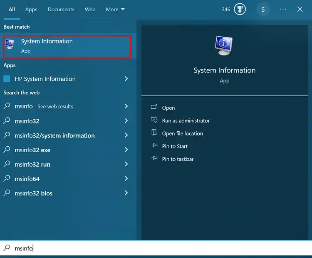Choose Run as administrator
Screen dimensions: 312x258
[186, 120]
